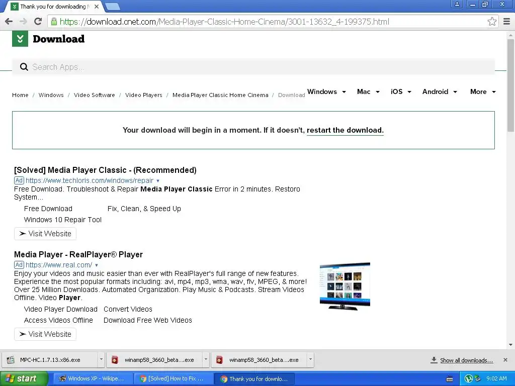Click the page vertical scrollbar thumb

pos(510,85)
